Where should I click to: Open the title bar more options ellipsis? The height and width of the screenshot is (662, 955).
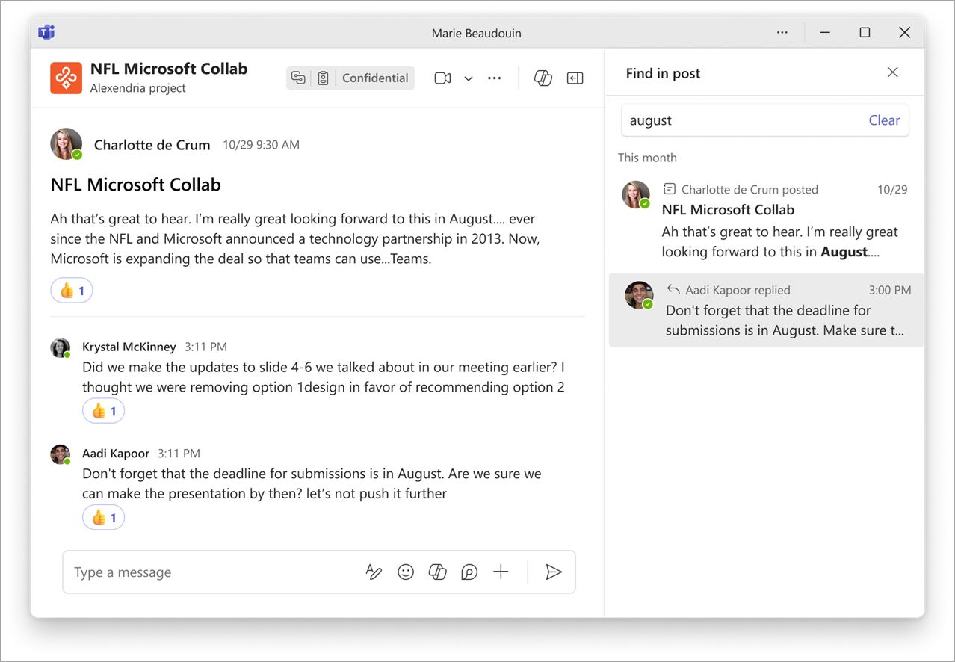tap(782, 33)
